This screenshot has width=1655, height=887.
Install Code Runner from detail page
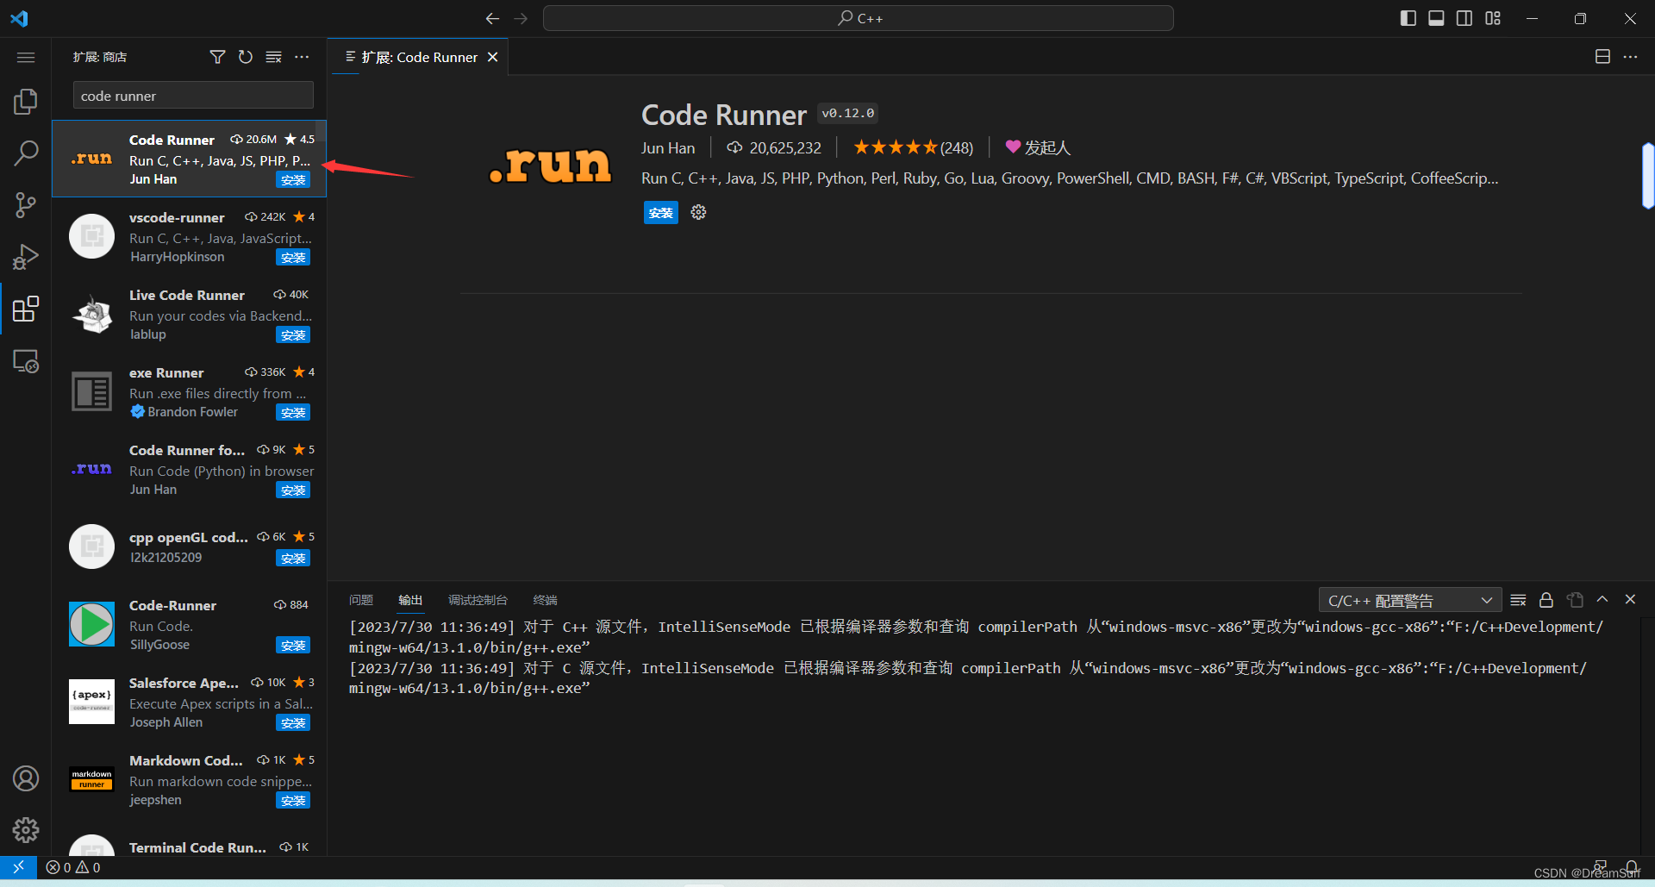661,213
